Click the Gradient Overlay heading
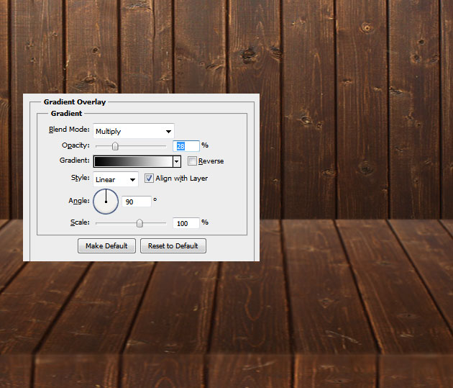Viewport: 453px width, 388px height. [x=75, y=101]
